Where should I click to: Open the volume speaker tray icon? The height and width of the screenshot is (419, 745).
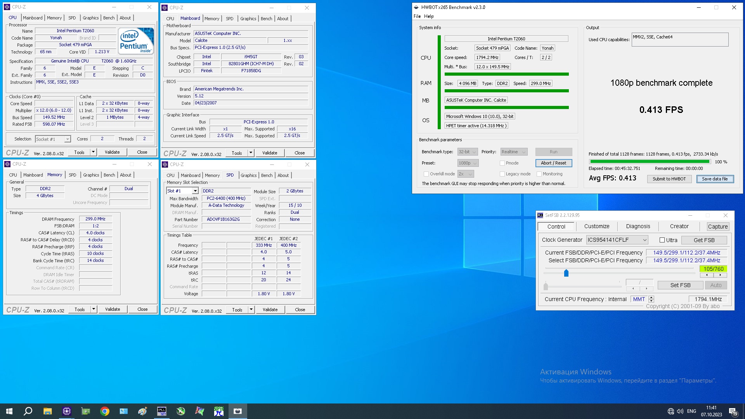680,411
